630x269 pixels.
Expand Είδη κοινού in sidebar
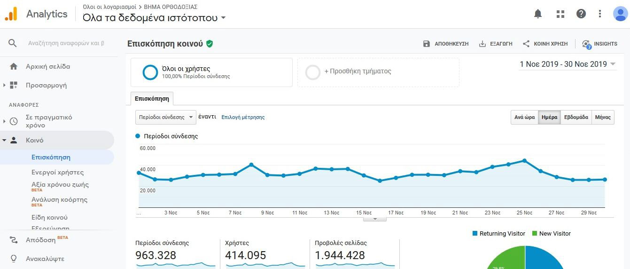pos(49,217)
